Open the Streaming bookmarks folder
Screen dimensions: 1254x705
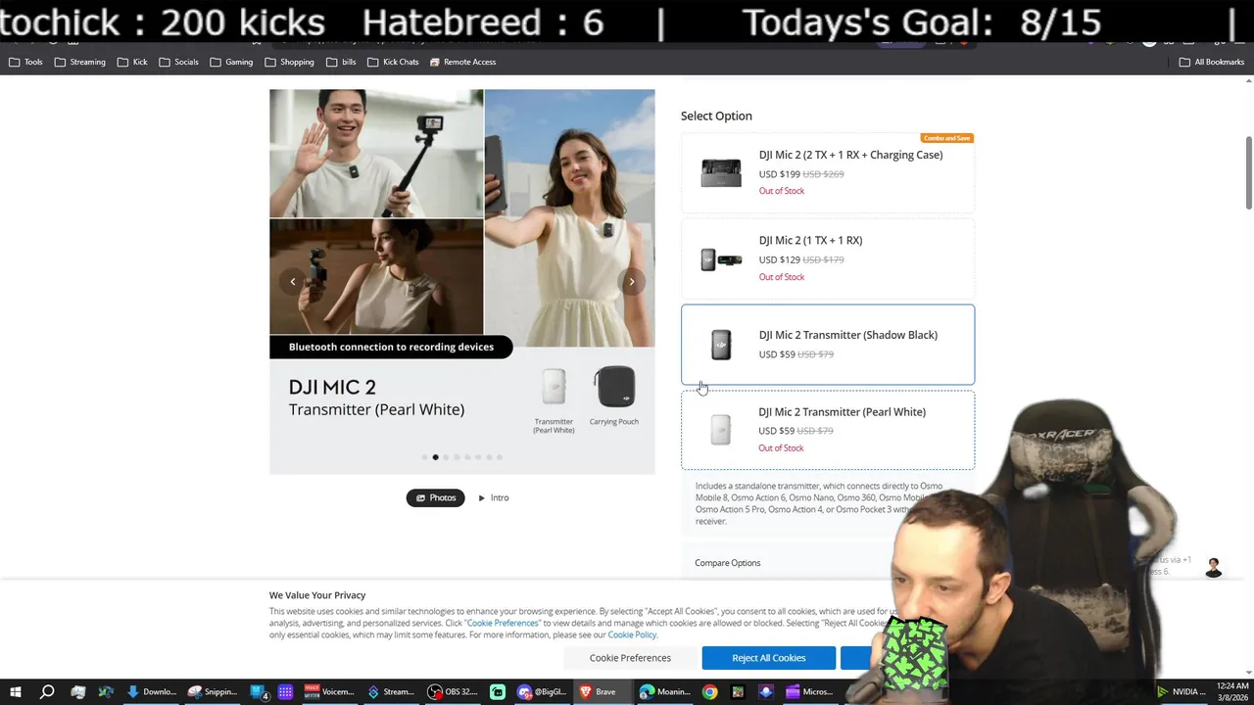click(79, 62)
